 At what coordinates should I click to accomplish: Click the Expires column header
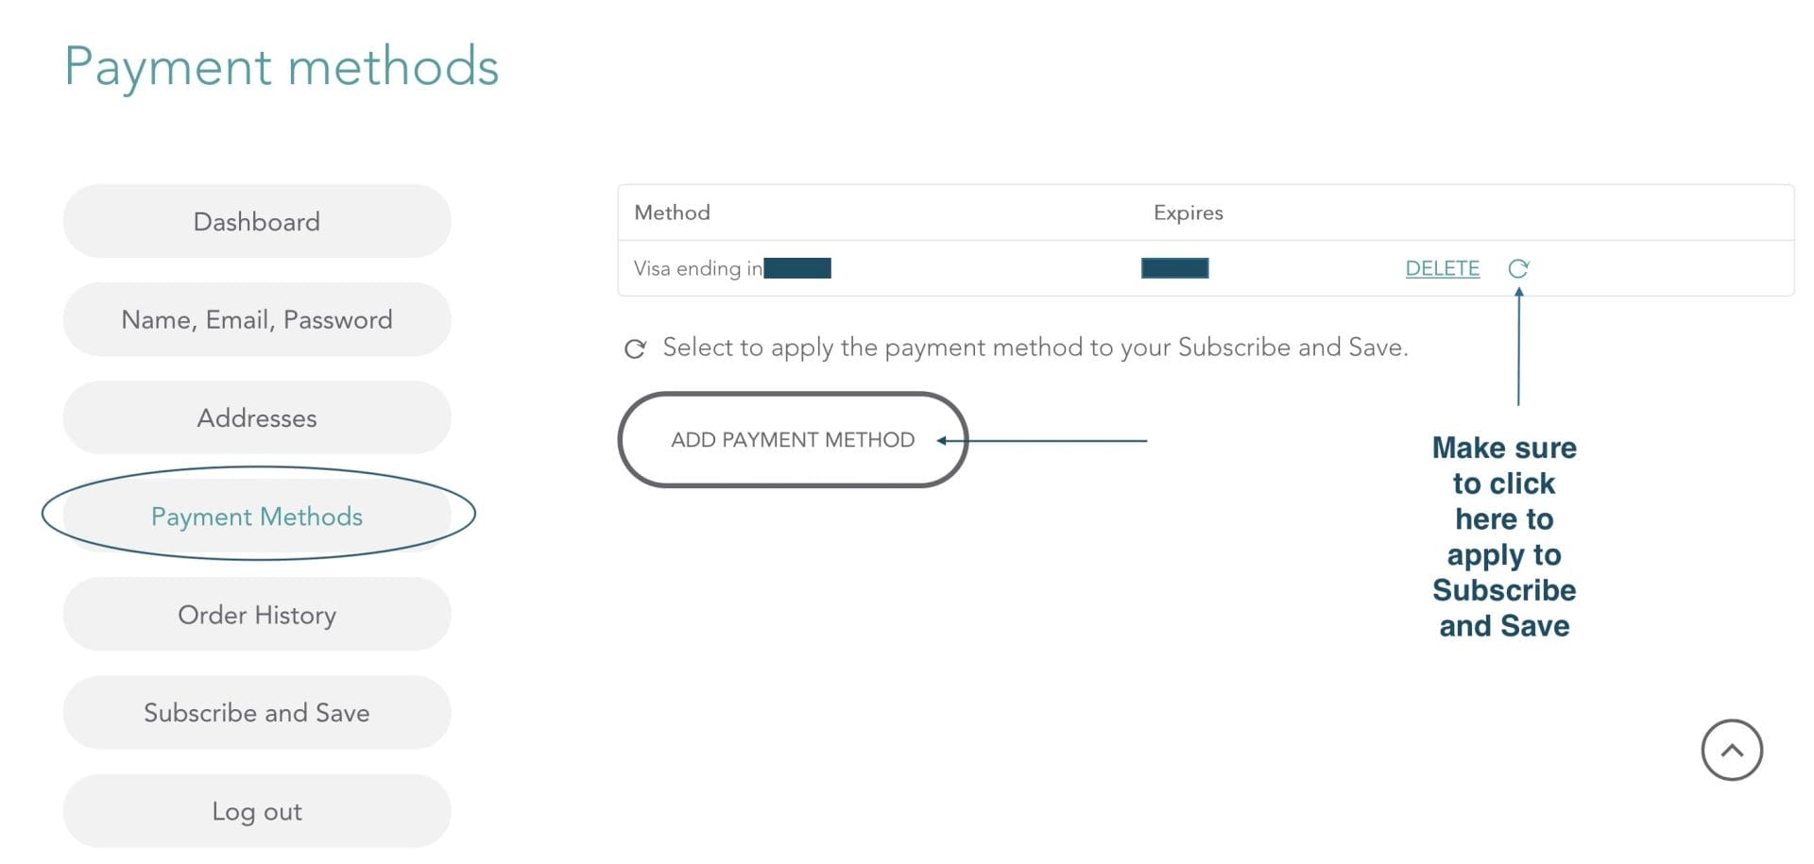[x=1188, y=212]
